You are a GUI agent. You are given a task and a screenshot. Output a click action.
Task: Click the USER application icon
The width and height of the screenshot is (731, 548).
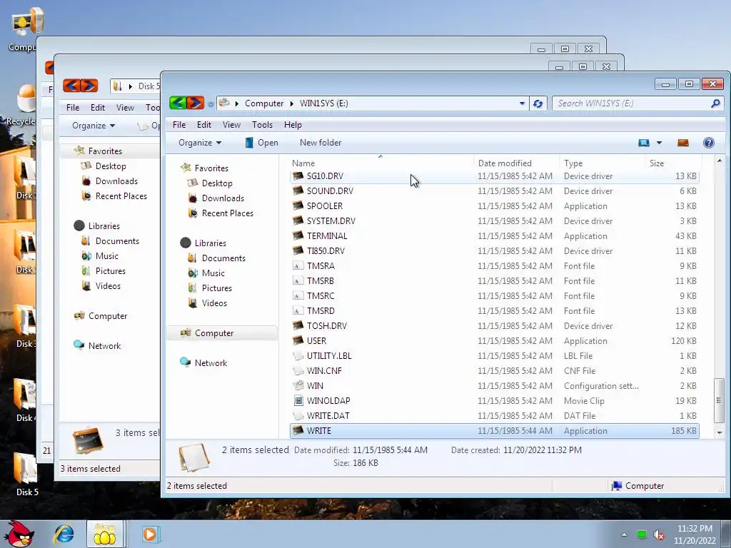point(298,340)
